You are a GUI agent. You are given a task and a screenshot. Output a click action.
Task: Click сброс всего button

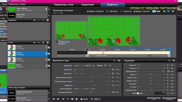coord(112,11)
